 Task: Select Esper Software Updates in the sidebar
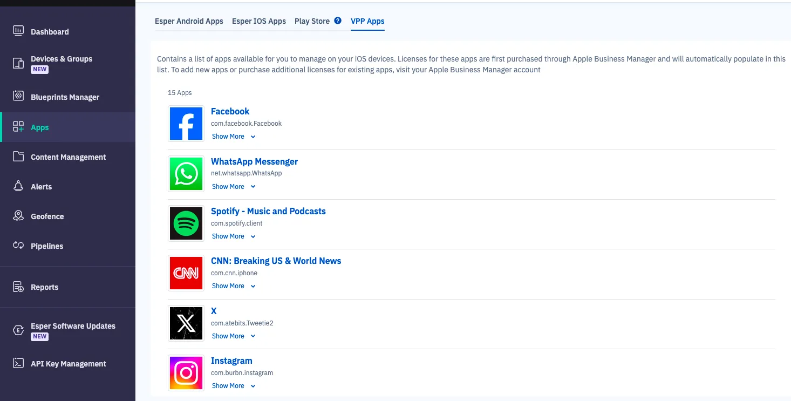click(x=18, y=330)
